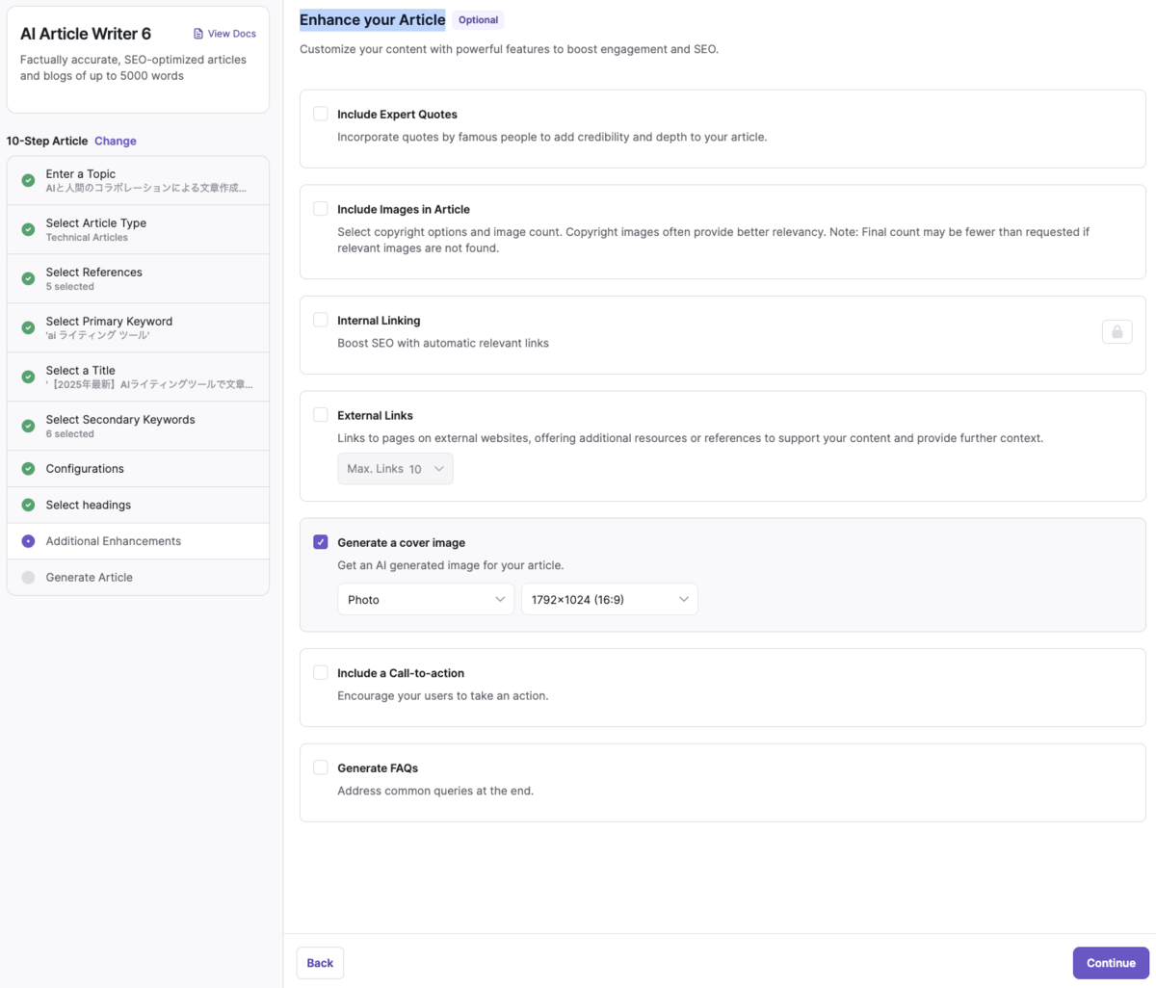Viewport: 1156px width, 988px height.
Task: Click the Generate FAQs label
Action: coord(378,767)
